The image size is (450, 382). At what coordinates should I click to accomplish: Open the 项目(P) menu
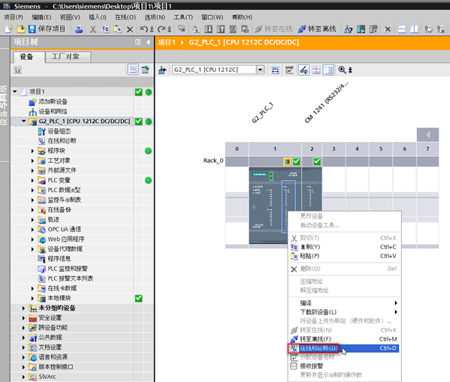tap(14, 17)
